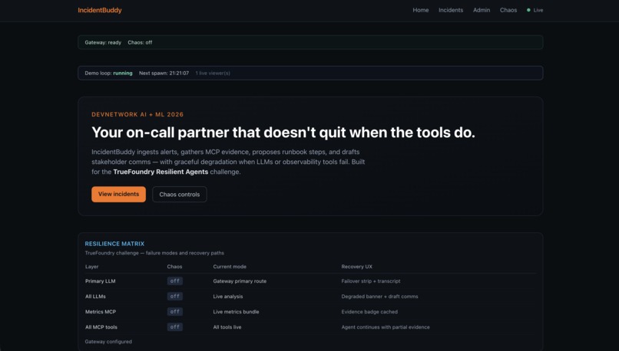Click the View incidents button
619x351 pixels.
(x=118, y=194)
